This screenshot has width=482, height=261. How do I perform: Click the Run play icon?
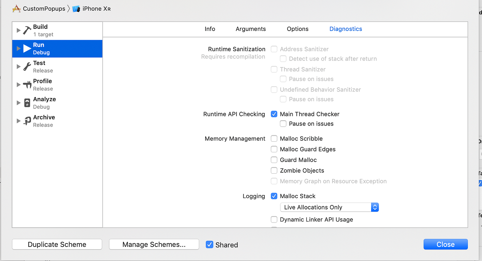coord(27,48)
